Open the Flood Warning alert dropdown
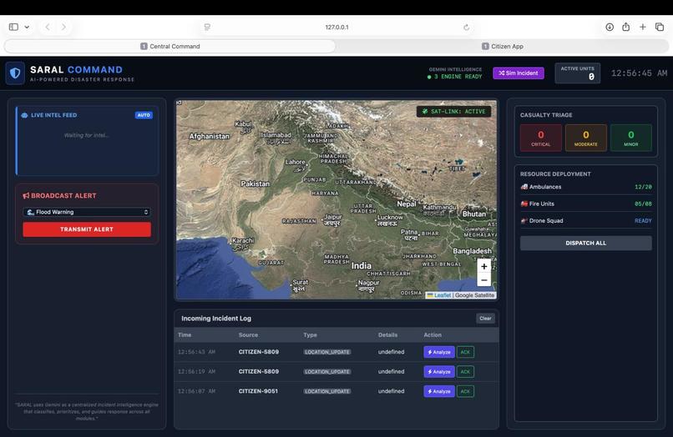 coord(87,212)
